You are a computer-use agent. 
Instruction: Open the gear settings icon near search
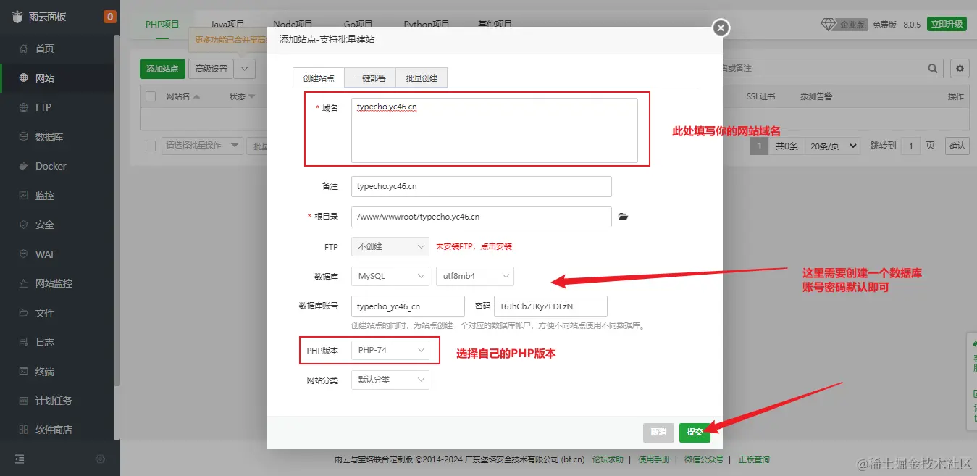click(x=960, y=68)
